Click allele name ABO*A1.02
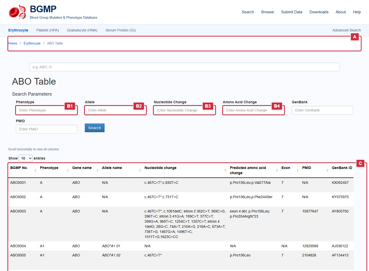The height and width of the screenshot is (271, 369). coord(111,255)
